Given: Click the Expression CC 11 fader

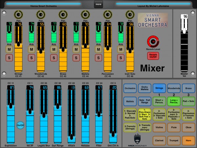Looking at the screenshot, I should [11, 114].
